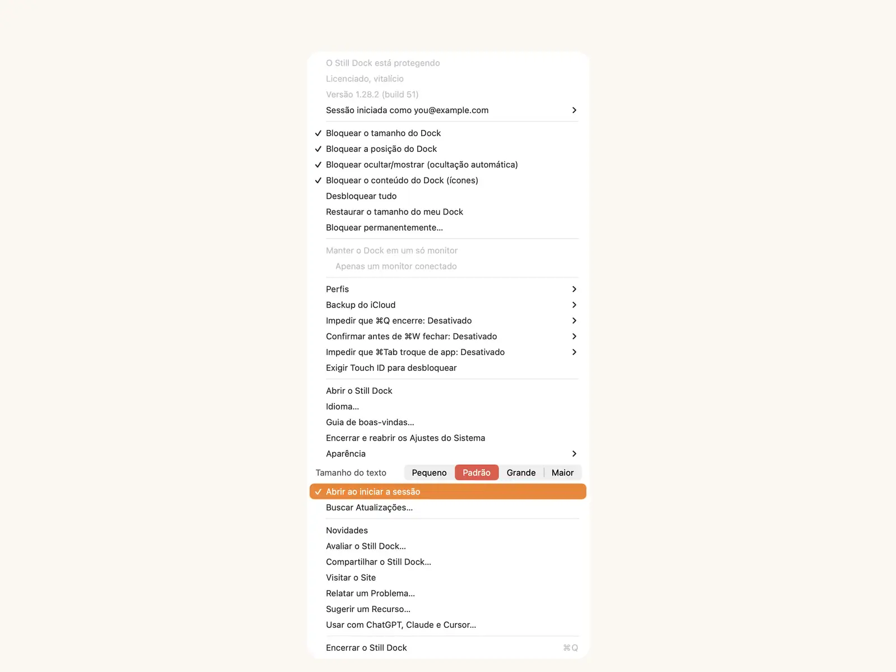Choose Grande text size
The width and height of the screenshot is (896, 672).
click(521, 473)
